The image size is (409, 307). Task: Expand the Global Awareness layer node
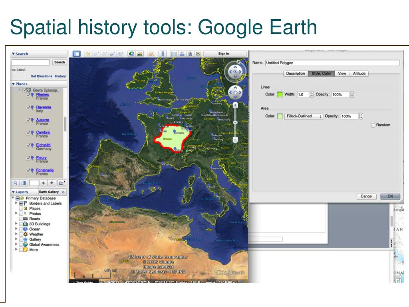click(x=16, y=244)
